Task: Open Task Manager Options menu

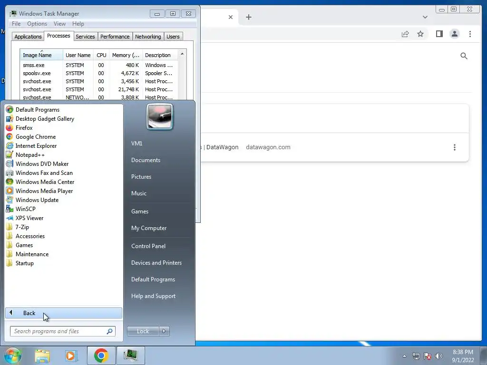Action: [x=37, y=24]
